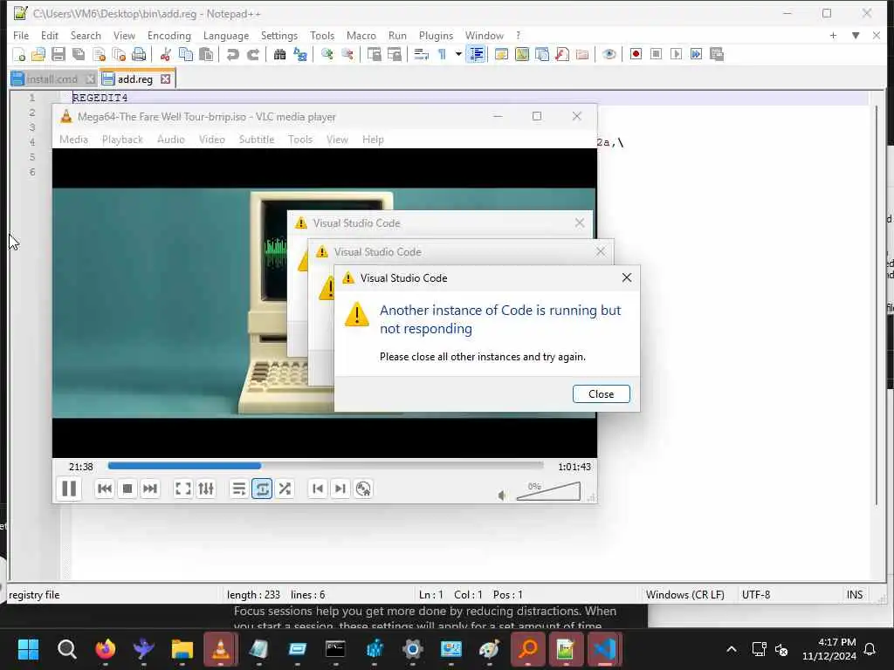Click the Save All icon in Notepad++ toolbar
894x670 pixels.
coord(79,54)
